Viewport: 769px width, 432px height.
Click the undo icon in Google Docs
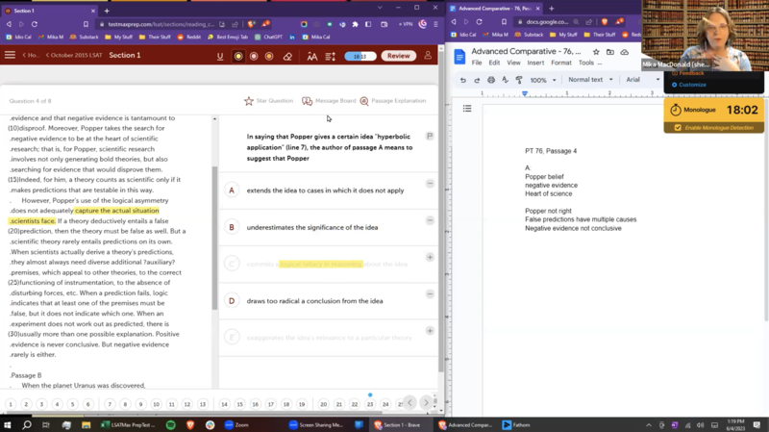463,80
